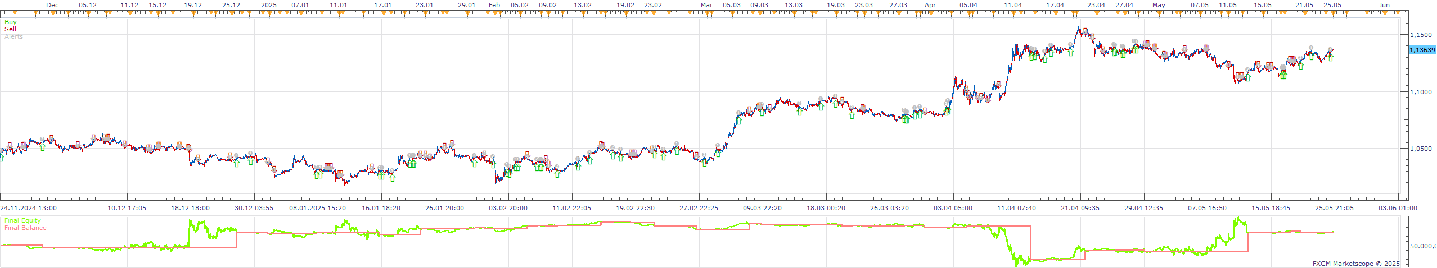This screenshot has height=268, width=1437.
Task: Click the 16.01 18:20 time label
Action: tap(381, 208)
